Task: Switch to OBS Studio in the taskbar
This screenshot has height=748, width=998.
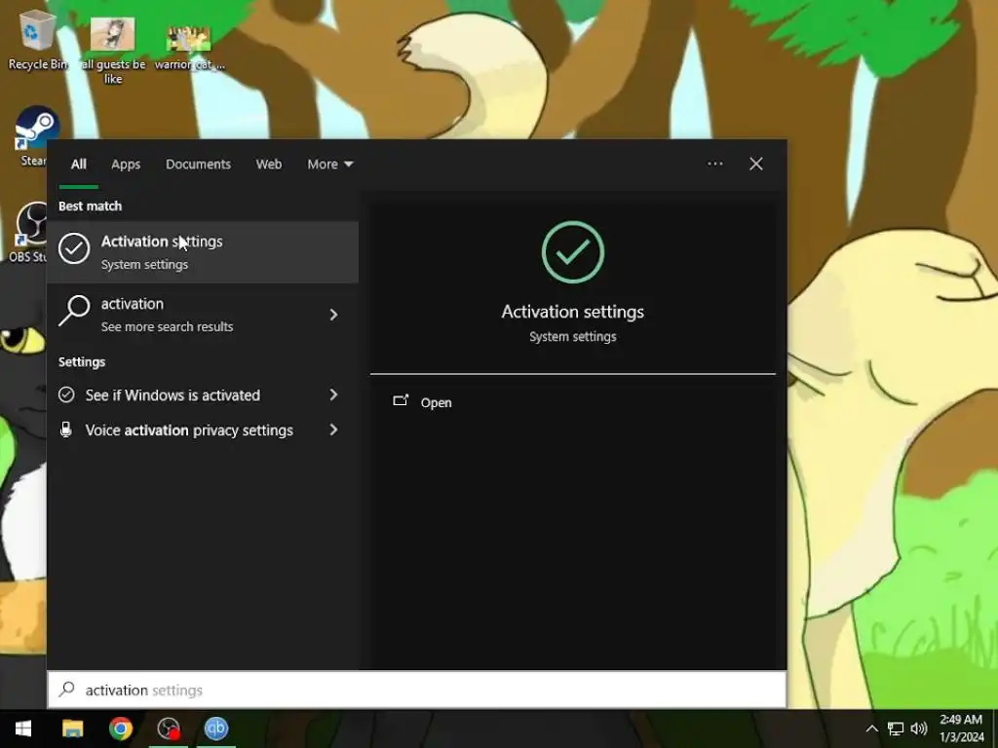Action: click(169, 729)
